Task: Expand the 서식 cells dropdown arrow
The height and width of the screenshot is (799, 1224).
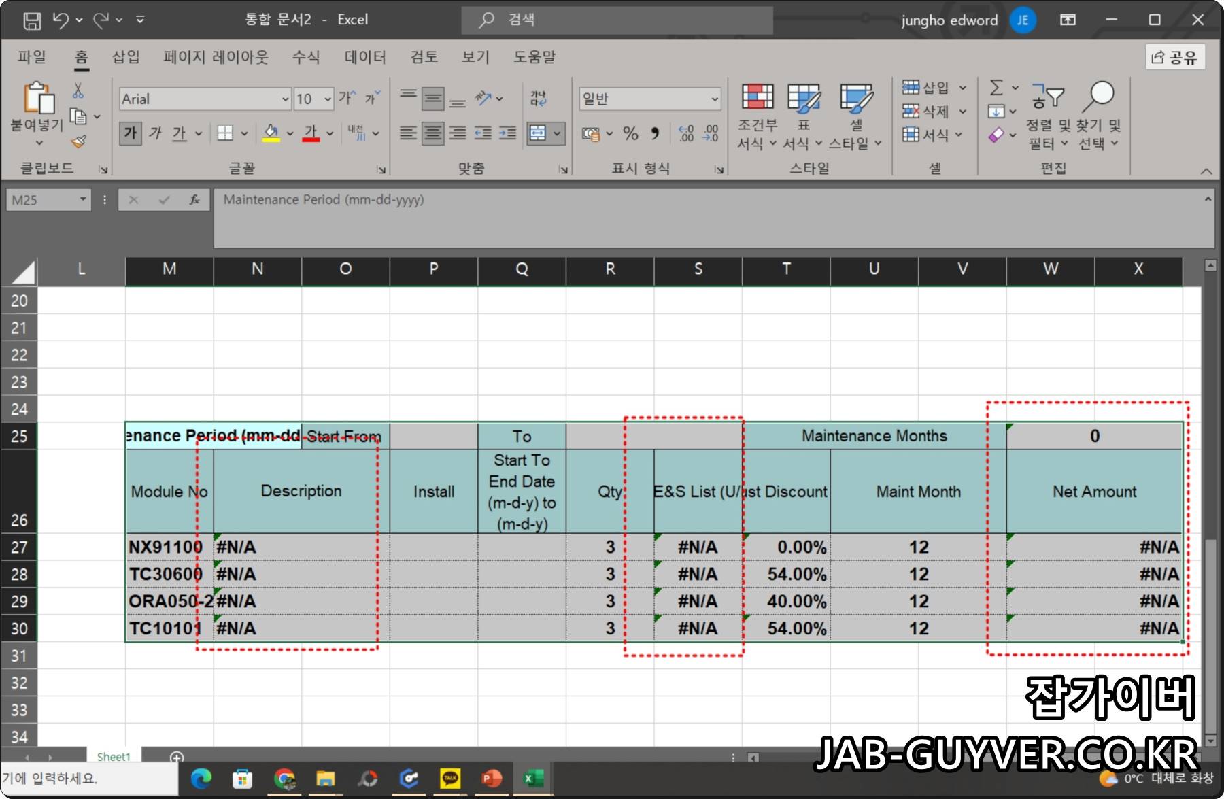Action: pos(958,135)
